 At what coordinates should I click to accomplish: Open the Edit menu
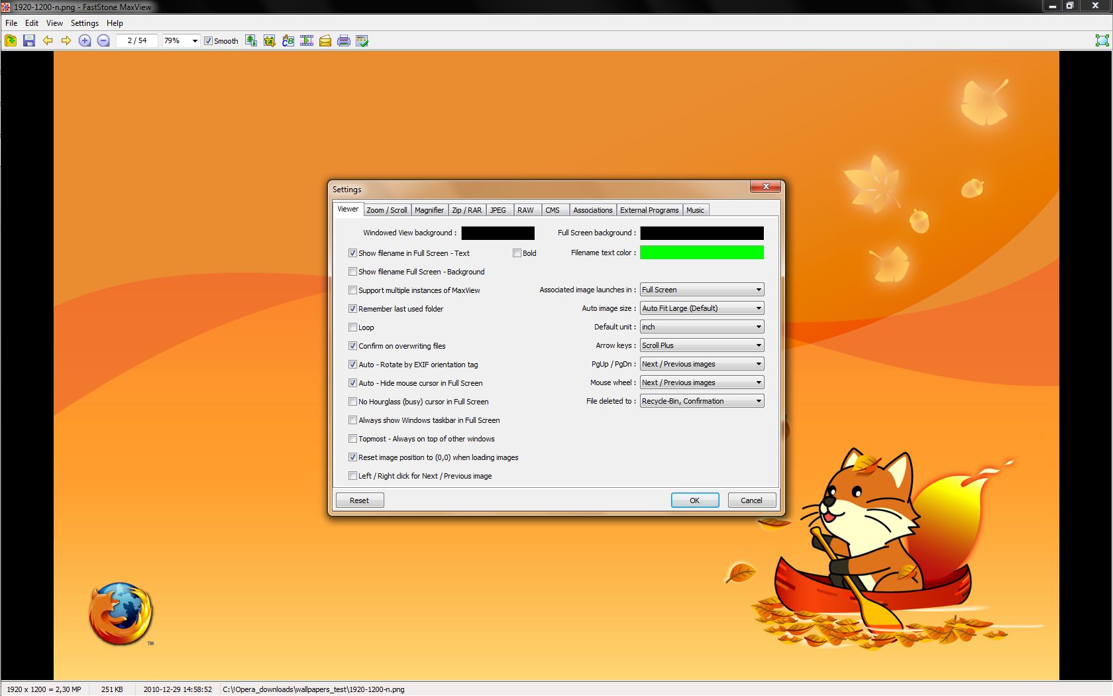pos(32,23)
